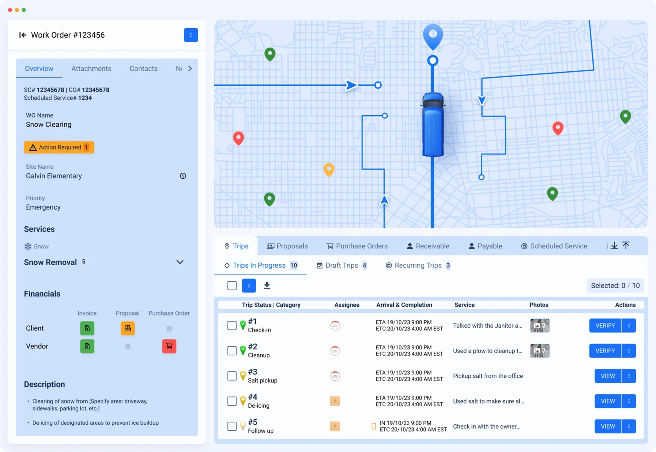Click the info icon next to Galvin Elementary
The width and height of the screenshot is (656, 452).
tap(183, 176)
